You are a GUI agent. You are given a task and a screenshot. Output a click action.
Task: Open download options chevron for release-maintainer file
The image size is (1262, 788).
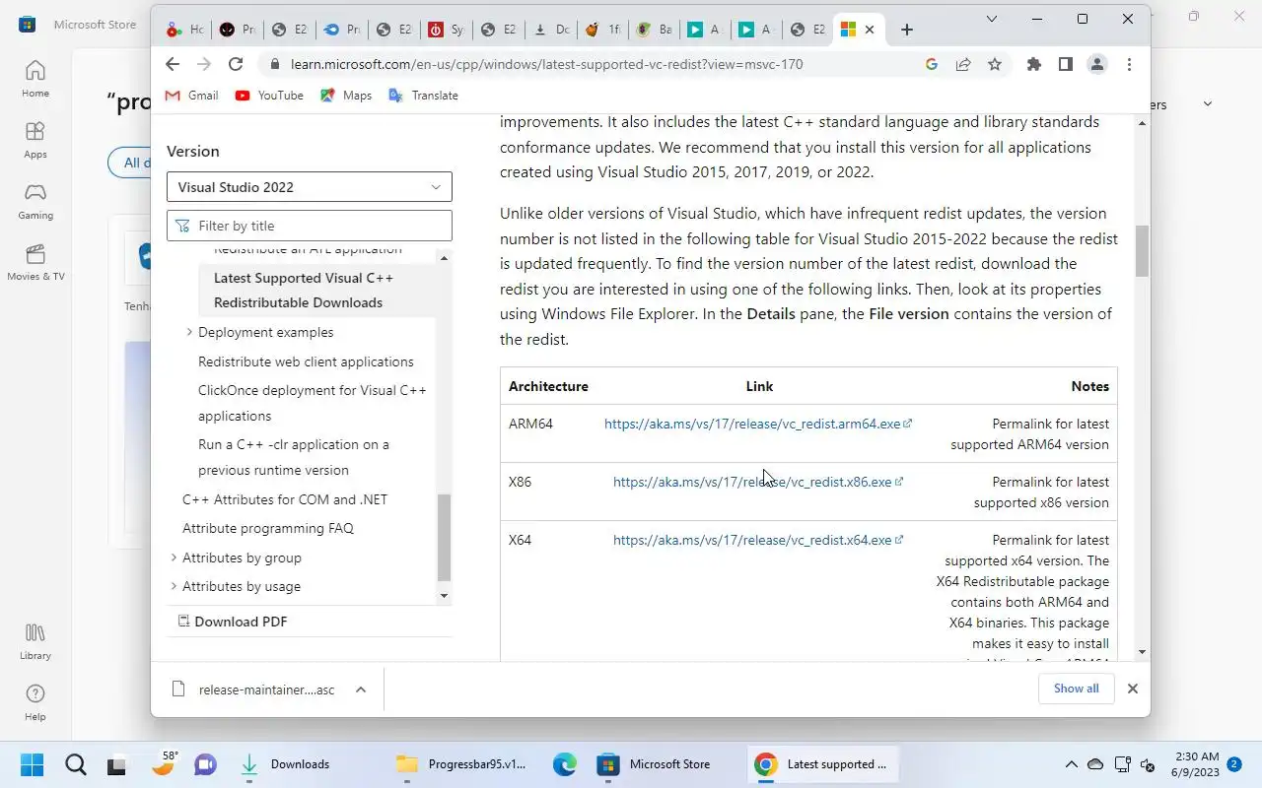[361, 689]
